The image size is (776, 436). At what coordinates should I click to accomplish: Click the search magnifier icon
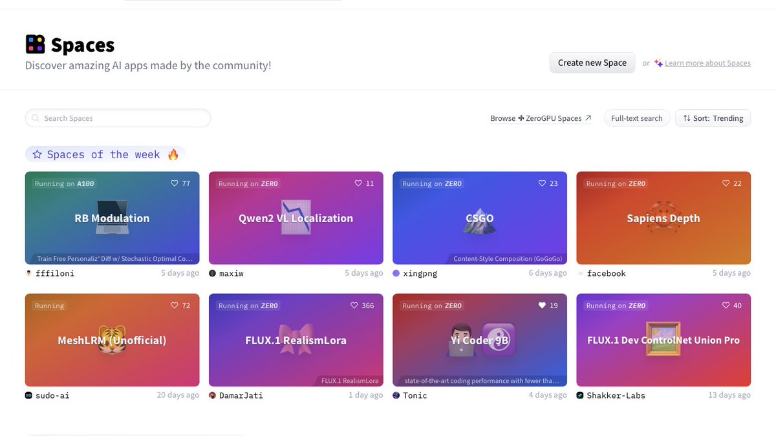pyautogui.click(x=36, y=118)
